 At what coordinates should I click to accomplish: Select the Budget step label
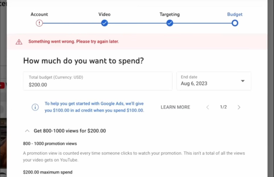[x=235, y=14]
